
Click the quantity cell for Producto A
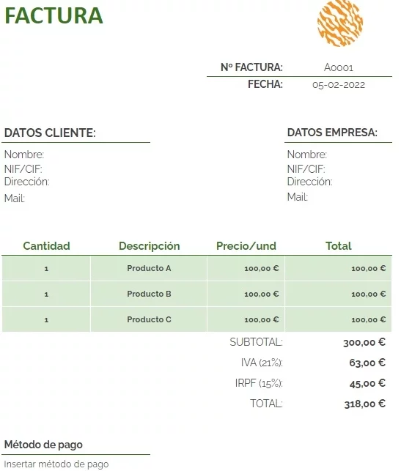click(x=46, y=268)
